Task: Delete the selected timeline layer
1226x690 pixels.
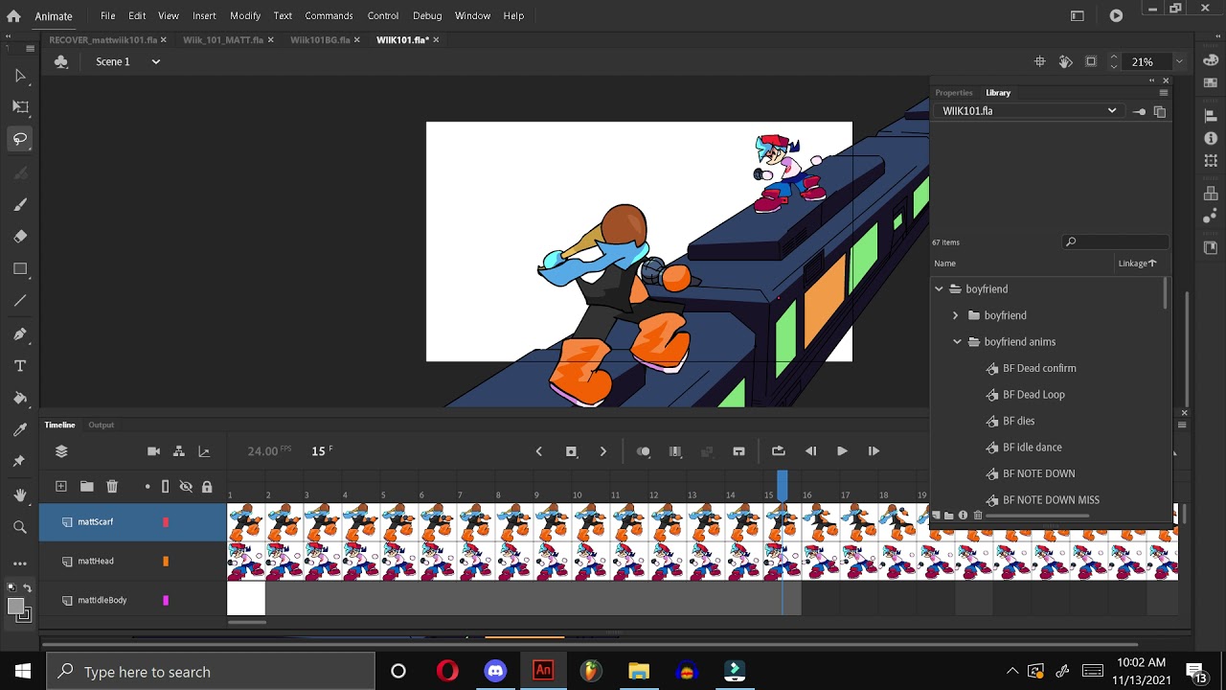Action: click(x=112, y=487)
